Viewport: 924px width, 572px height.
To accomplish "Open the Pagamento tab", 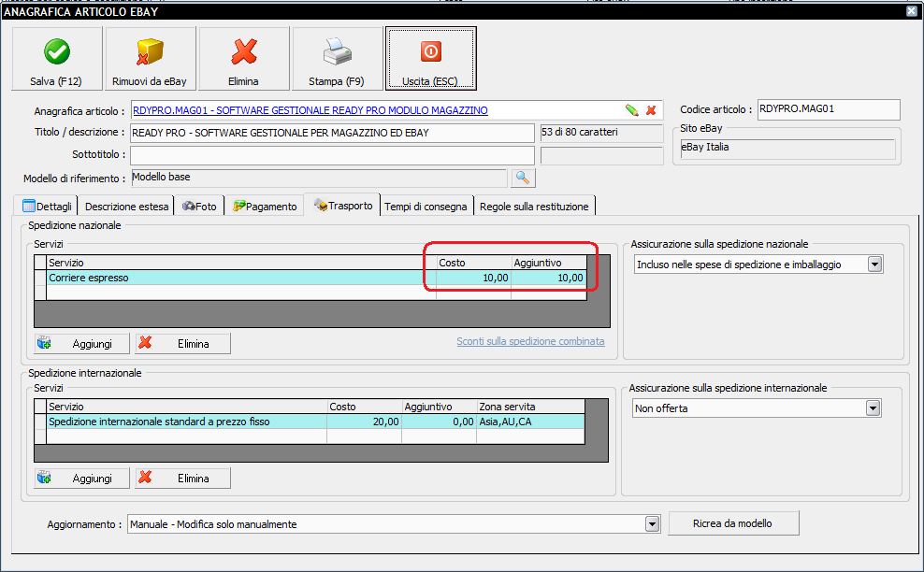I will (265, 207).
